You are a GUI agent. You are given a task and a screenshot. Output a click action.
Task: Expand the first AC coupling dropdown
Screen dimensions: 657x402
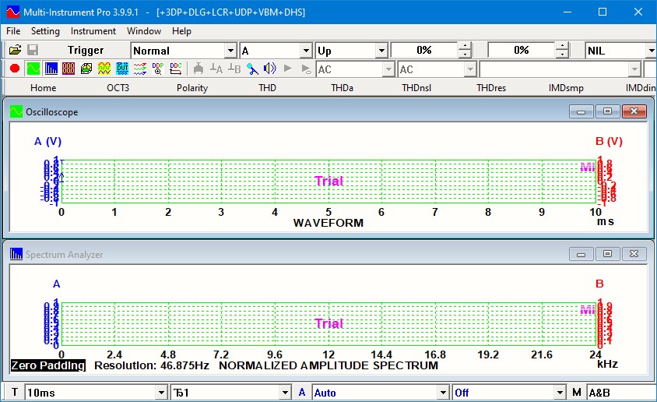pyautogui.click(x=389, y=69)
